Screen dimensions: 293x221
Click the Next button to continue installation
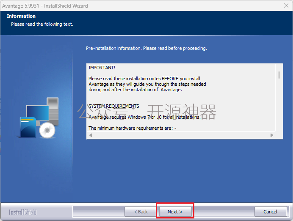(x=175, y=212)
